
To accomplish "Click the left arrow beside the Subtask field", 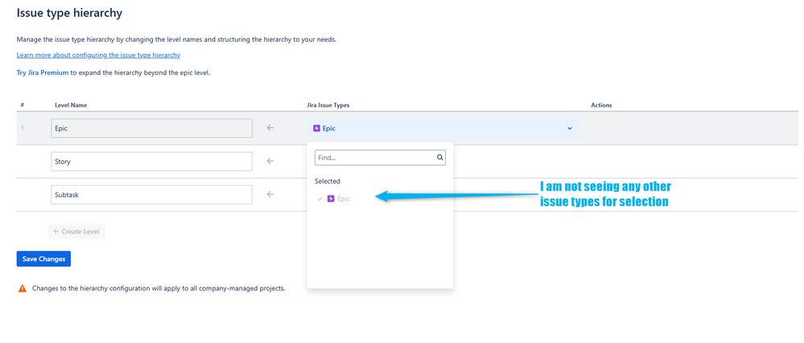I will 270,195.
